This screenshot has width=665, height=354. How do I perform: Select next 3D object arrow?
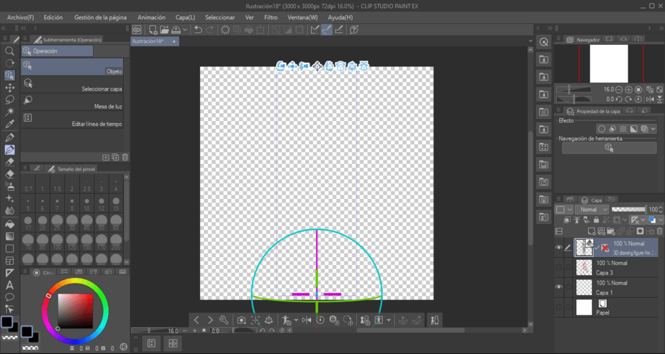[x=211, y=320]
